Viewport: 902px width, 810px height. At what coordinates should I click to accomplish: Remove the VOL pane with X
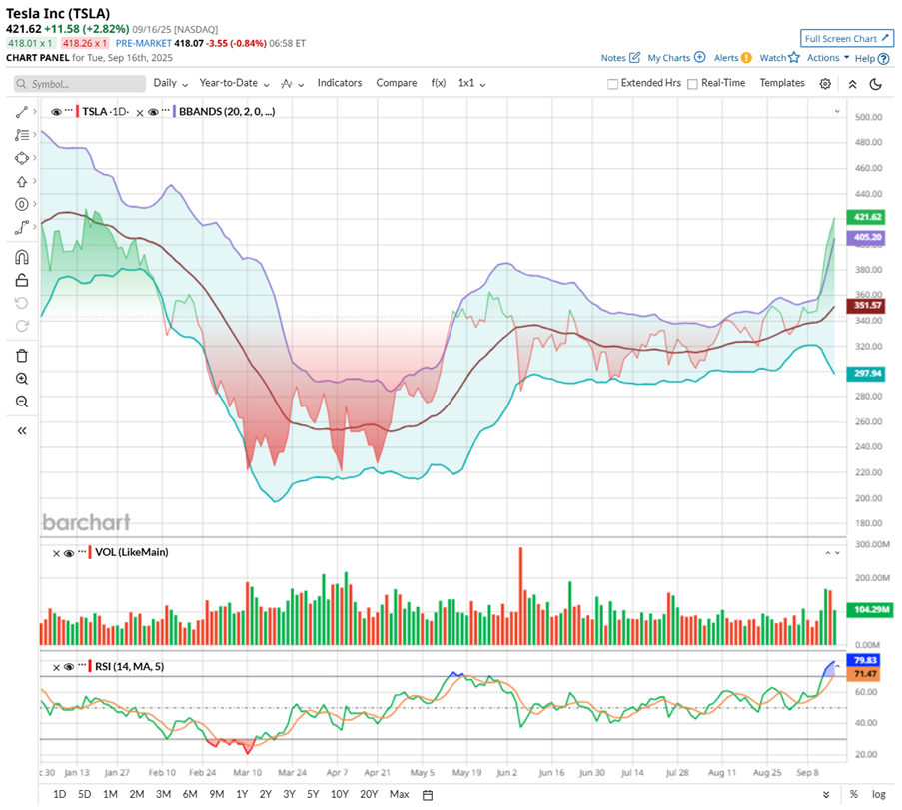coord(56,554)
